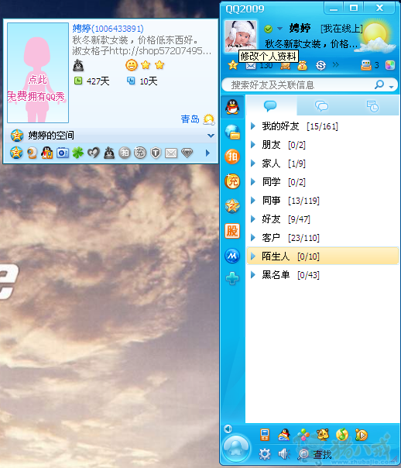Open webcam icon in profile card toolbar
Screen dimensions: 401x468
(32, 153)
